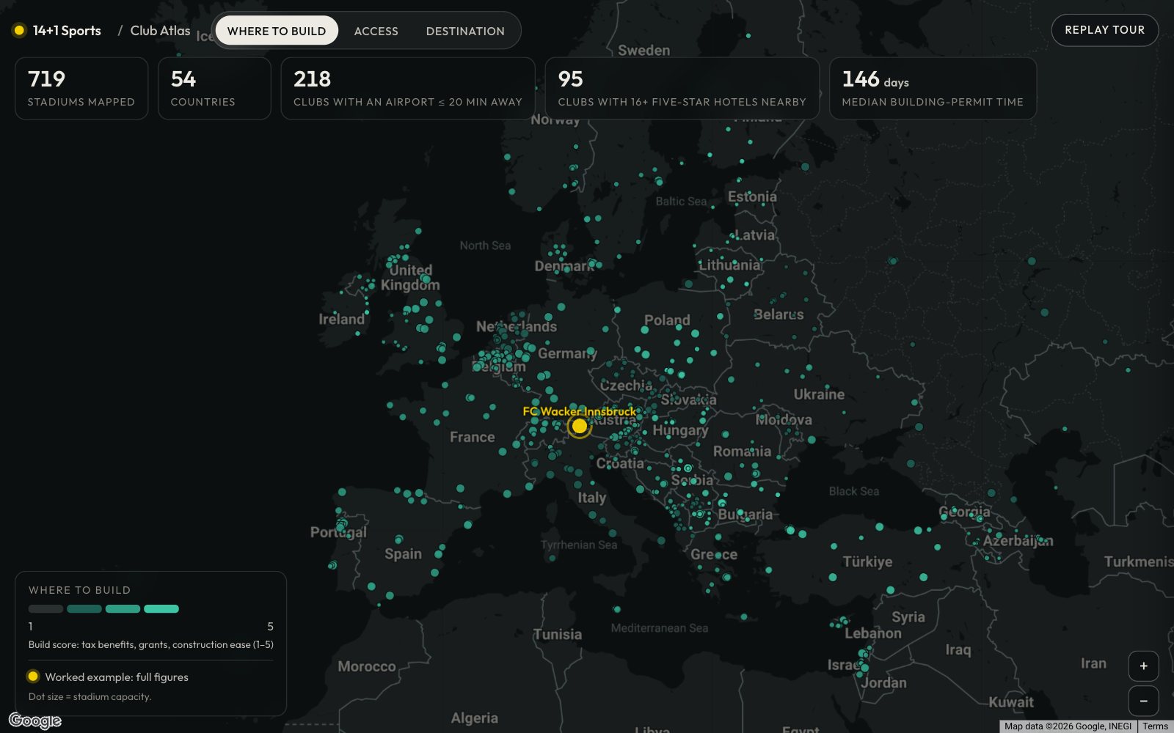Switch to the Access tab
This screenshot has height=733, width=1174.
pos(376,31)
